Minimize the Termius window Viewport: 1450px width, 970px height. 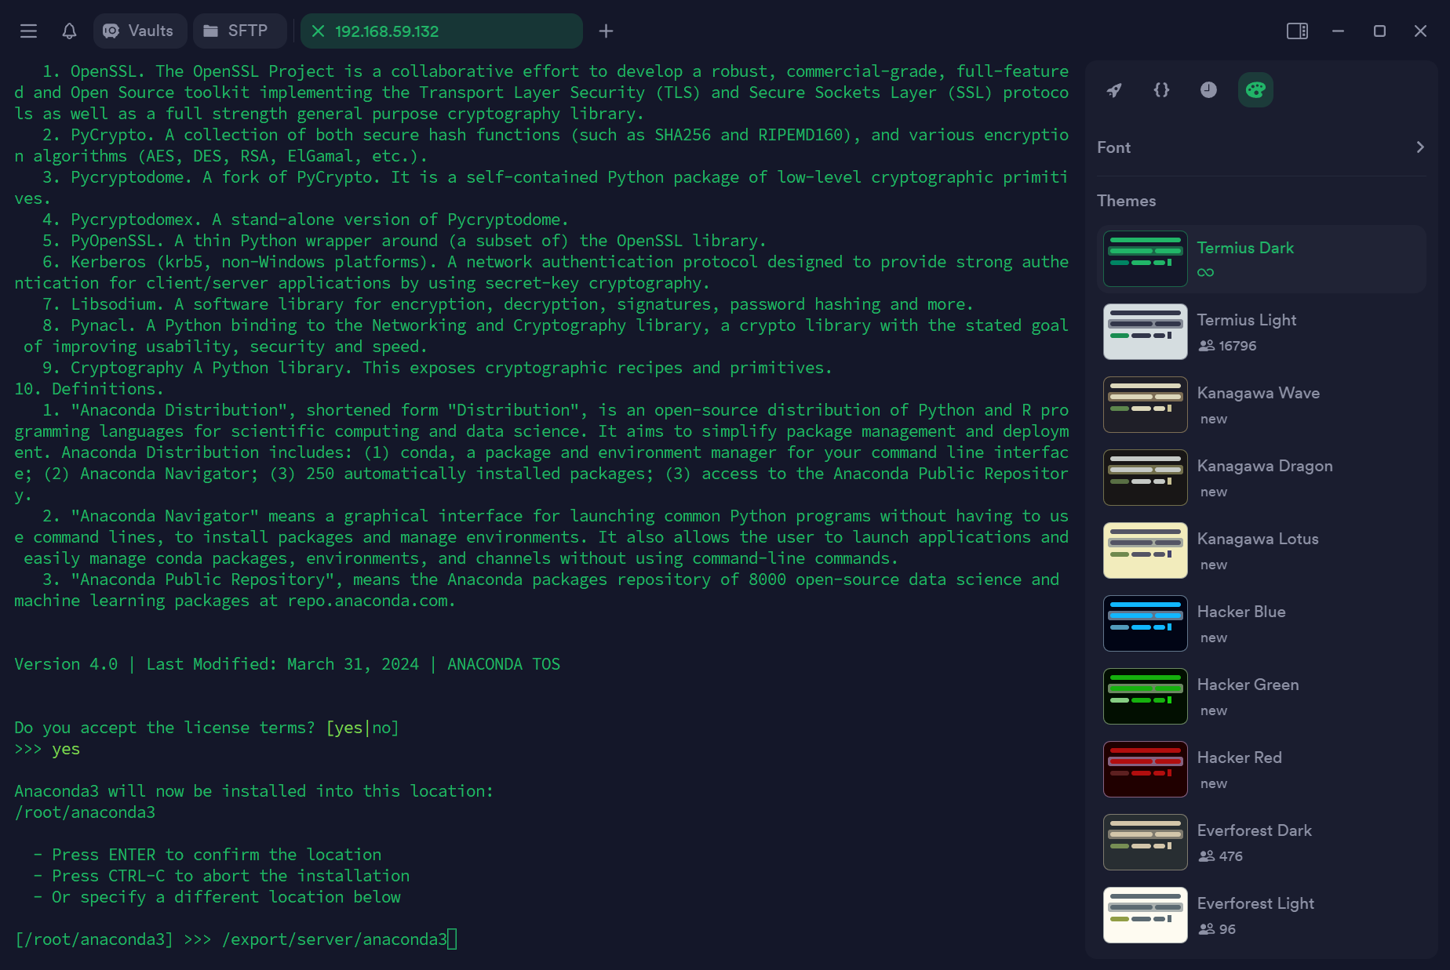(1339, 31)
